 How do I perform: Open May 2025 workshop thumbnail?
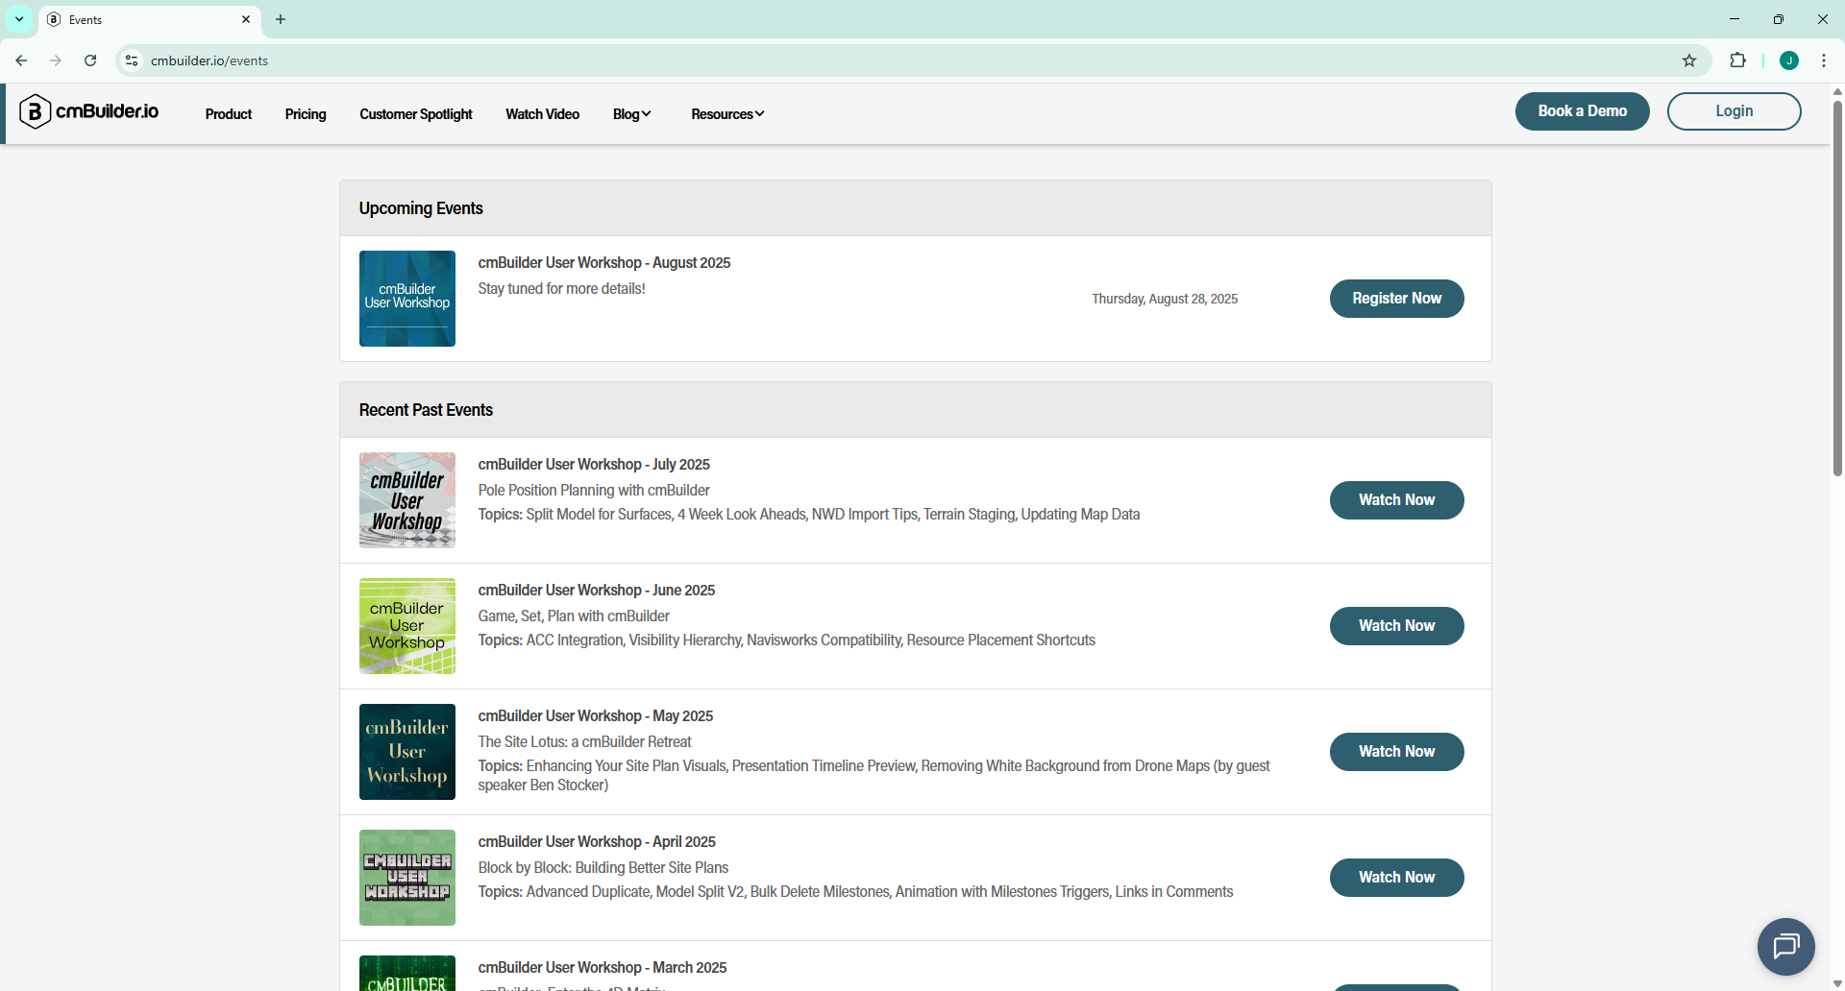point(407,752)
